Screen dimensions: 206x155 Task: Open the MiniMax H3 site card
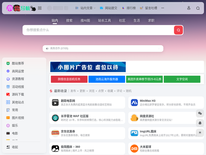click(x=166, y=103)
